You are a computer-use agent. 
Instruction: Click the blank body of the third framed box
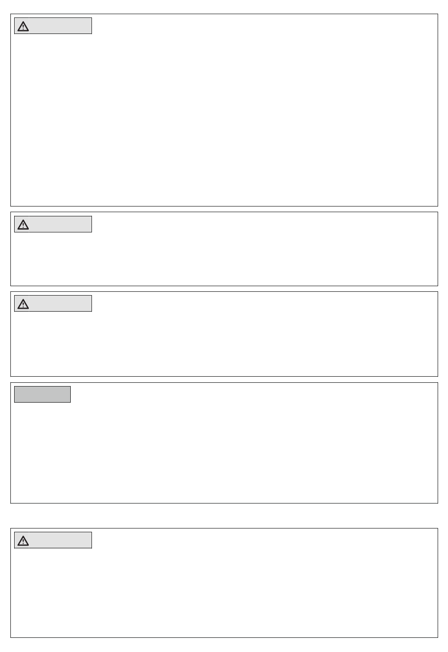pyautogui.click(x=224, y=342)
